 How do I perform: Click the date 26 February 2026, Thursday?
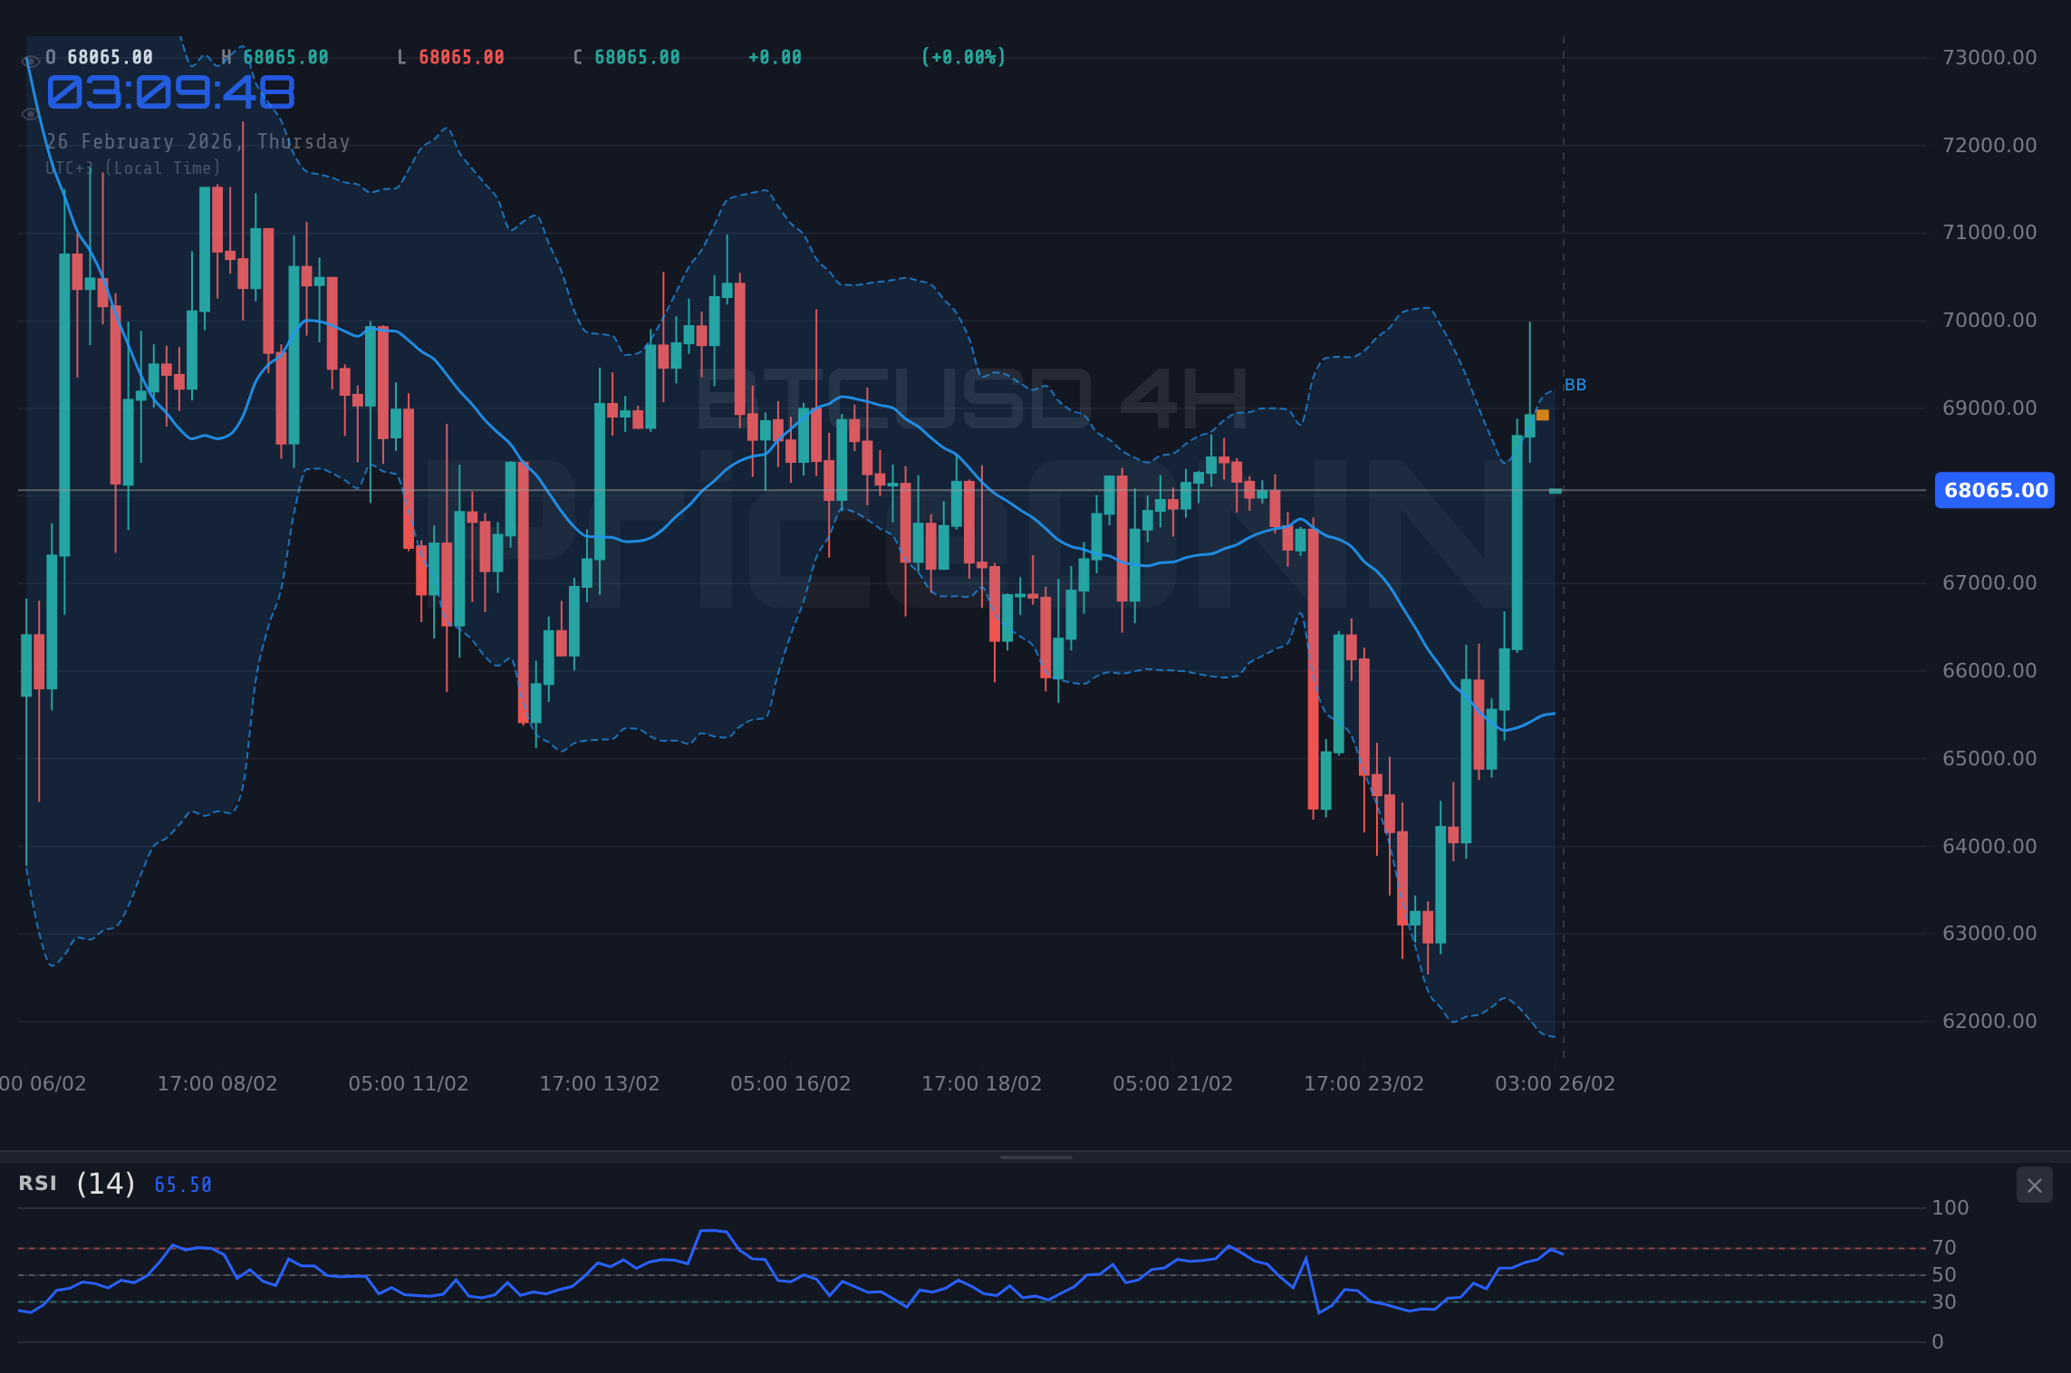(197, 141)
